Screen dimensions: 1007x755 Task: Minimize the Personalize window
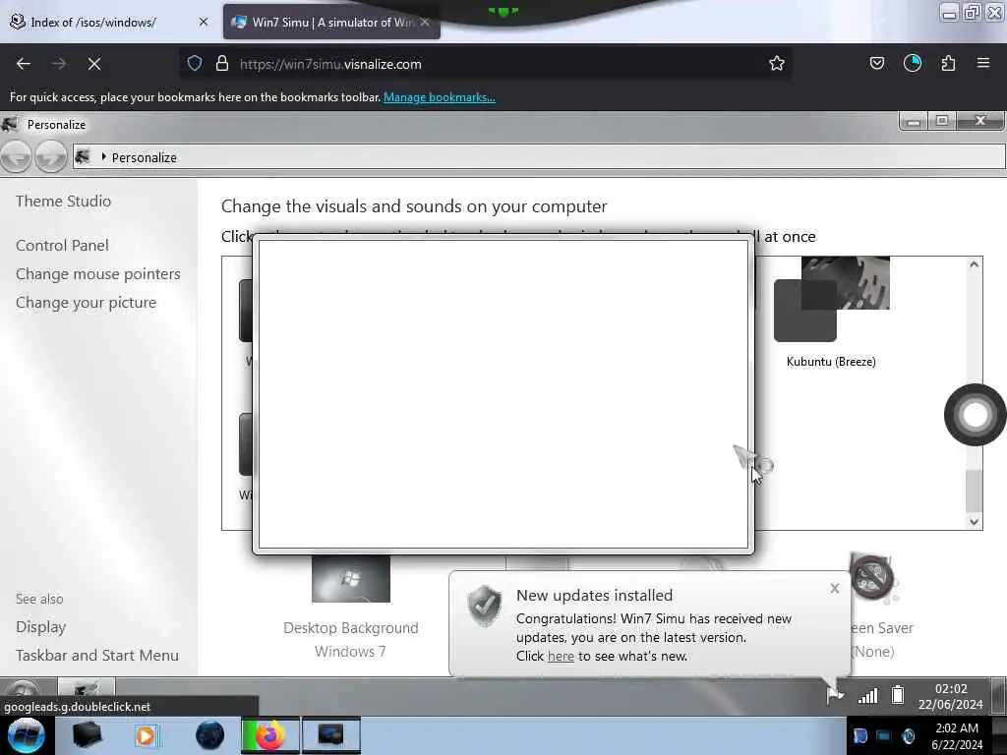(913, 121)
